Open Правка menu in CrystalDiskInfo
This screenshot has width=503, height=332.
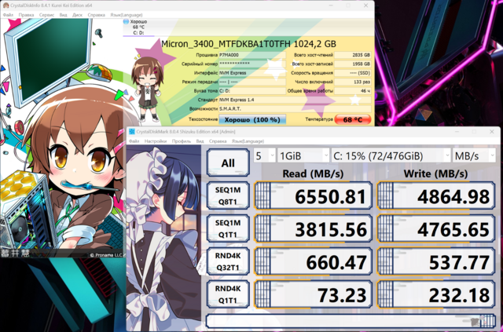(x=26, y=15)
